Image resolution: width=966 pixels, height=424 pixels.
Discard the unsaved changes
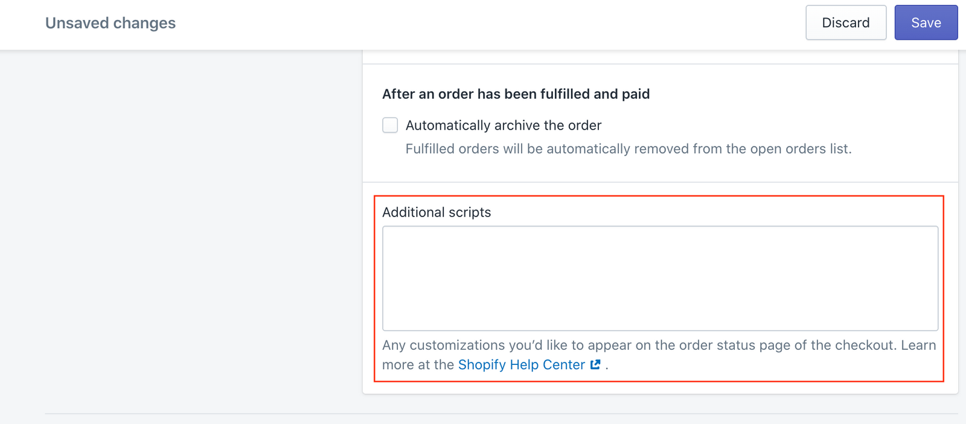point(845,23)
